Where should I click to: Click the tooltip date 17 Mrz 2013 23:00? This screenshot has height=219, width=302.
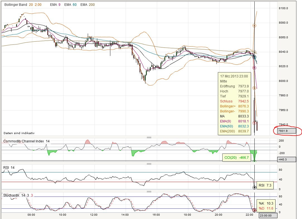pyautogui.click(x=234, y=76)
